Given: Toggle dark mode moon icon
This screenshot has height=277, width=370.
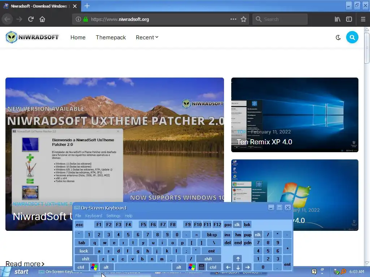Looking at the screenshot, I should 338,38.
